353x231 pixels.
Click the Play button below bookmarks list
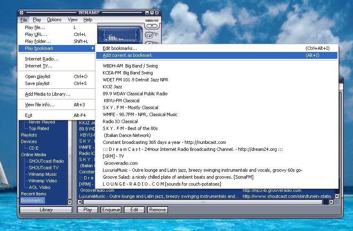[x=88, y=210]
